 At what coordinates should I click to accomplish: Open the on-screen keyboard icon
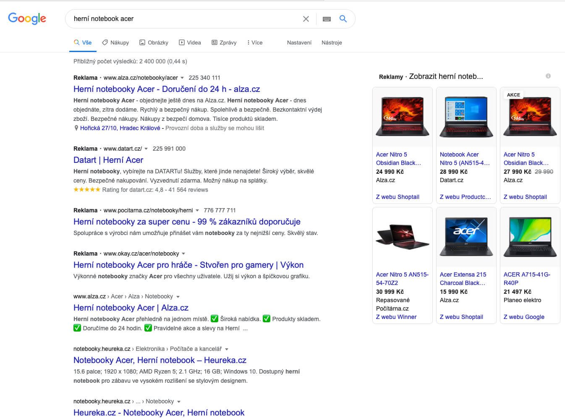[x=327, y=19]
